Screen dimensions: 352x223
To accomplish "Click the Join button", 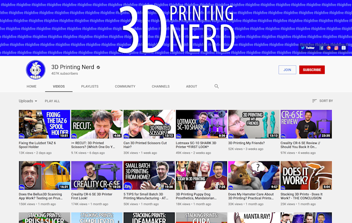I will (x=287, y=70).
